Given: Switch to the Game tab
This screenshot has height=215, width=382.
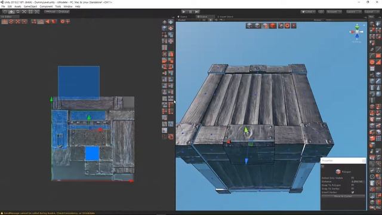Looking at the screenshot, I should 183,17.
